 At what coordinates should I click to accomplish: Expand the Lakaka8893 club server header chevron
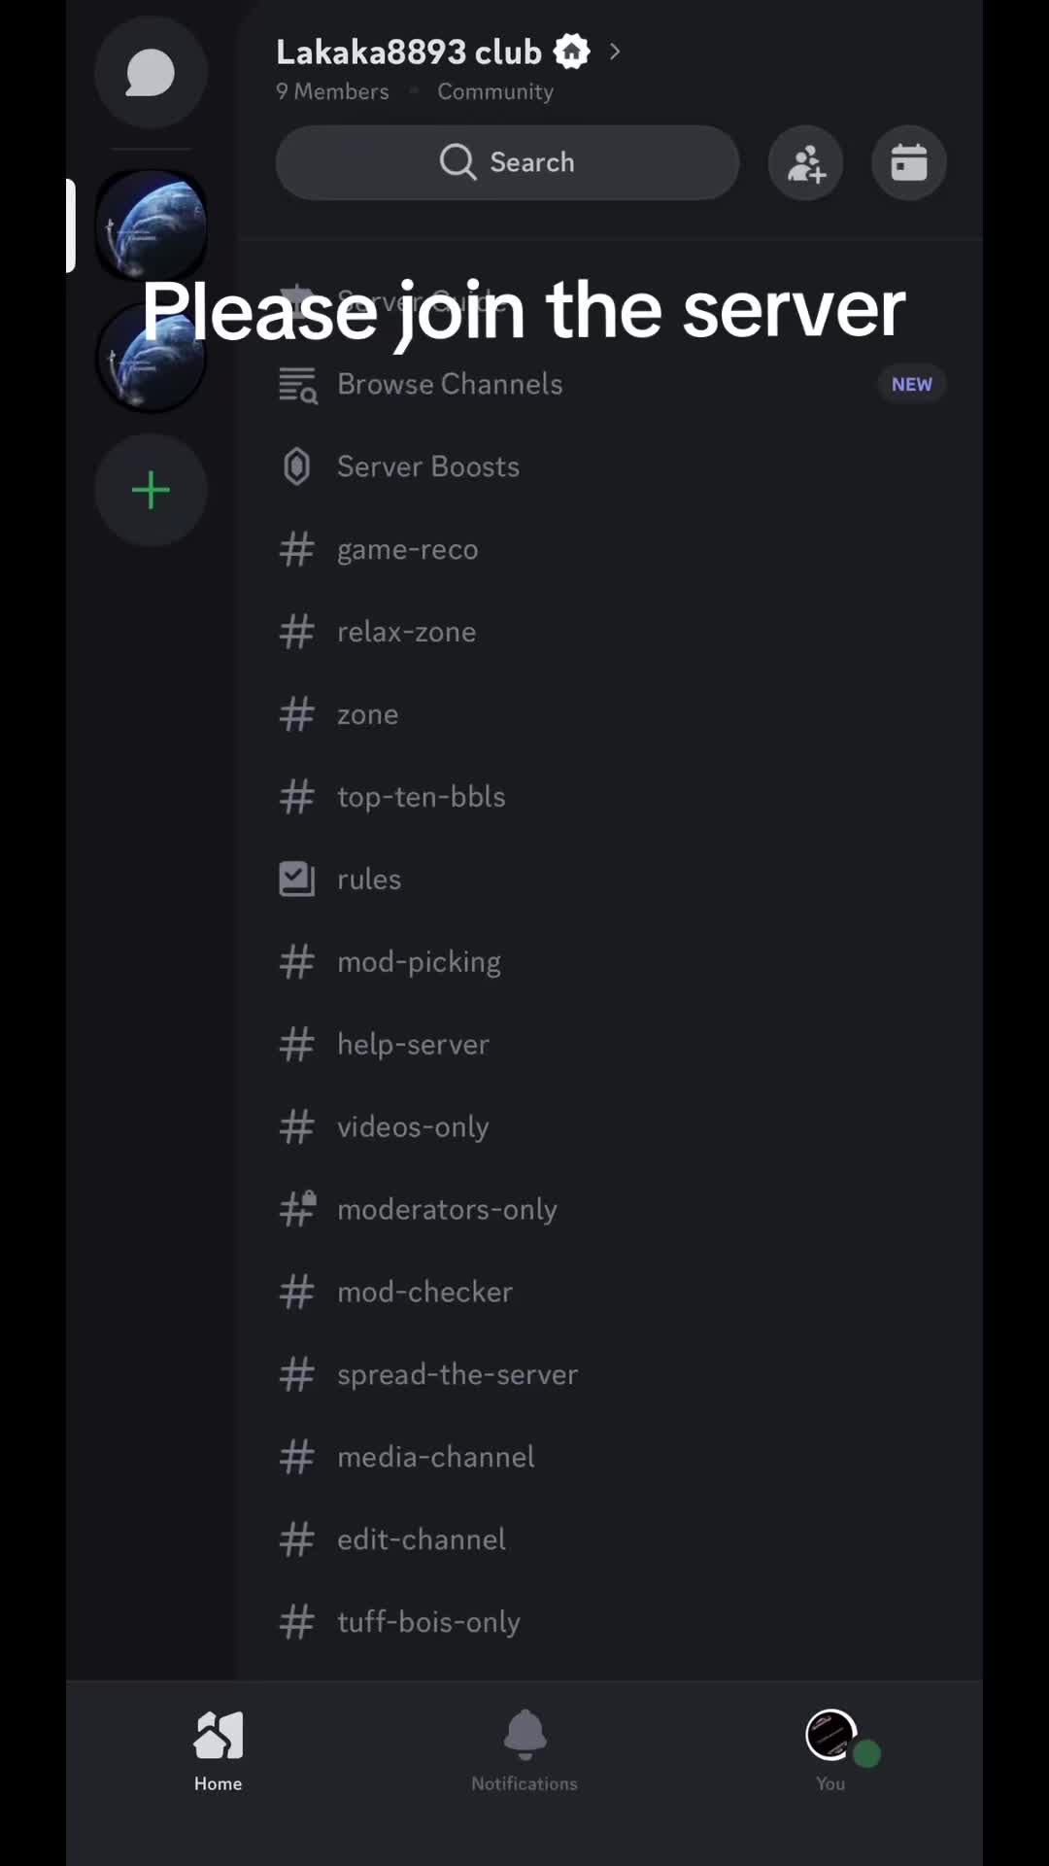(x=614, y=52)
